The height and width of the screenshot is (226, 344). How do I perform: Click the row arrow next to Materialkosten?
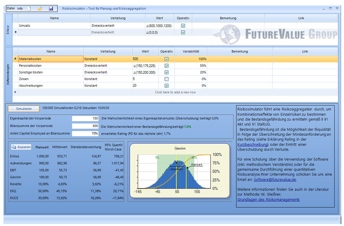(15, 59)
